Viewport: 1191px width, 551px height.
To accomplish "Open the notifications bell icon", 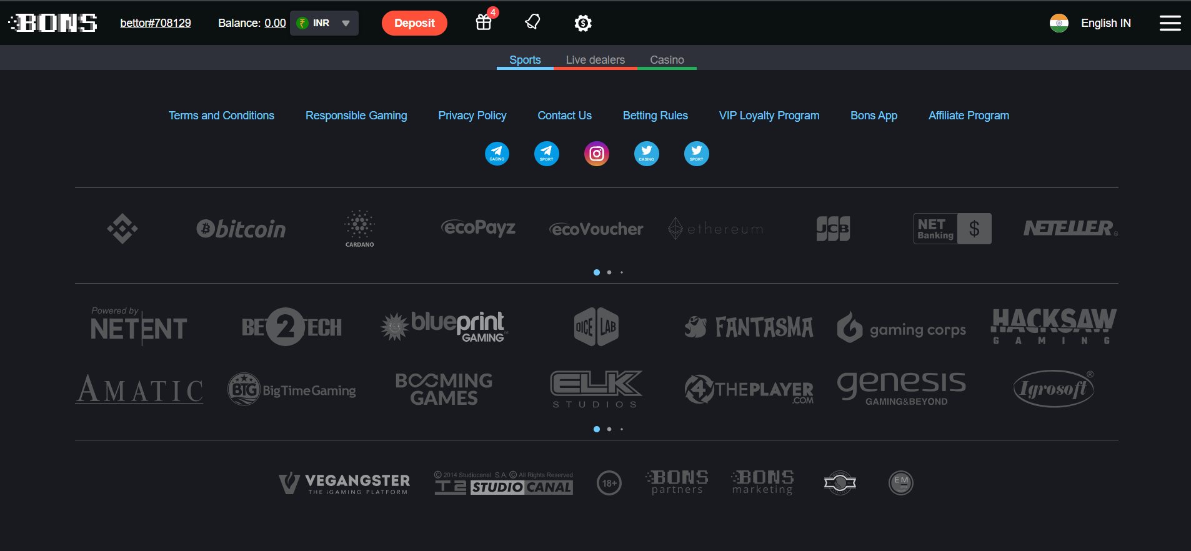I will (532, 22).
